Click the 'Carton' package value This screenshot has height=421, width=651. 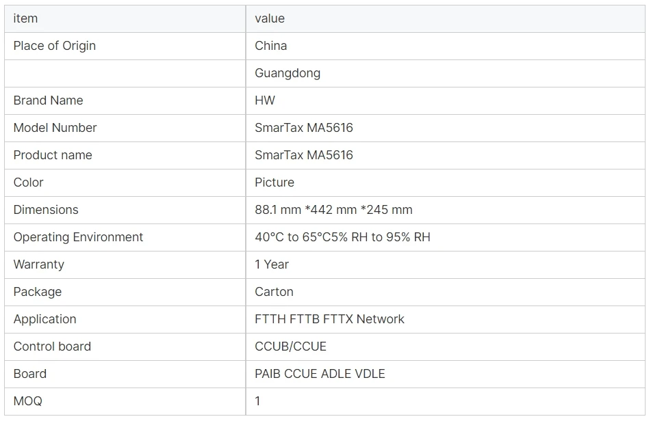274,292
